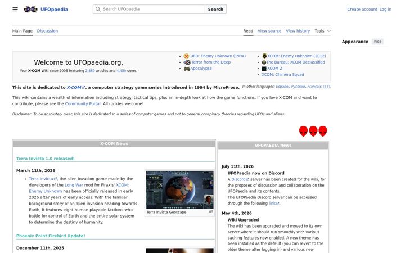Switch to Français language version
405x253 pixels.
(314, 87)
